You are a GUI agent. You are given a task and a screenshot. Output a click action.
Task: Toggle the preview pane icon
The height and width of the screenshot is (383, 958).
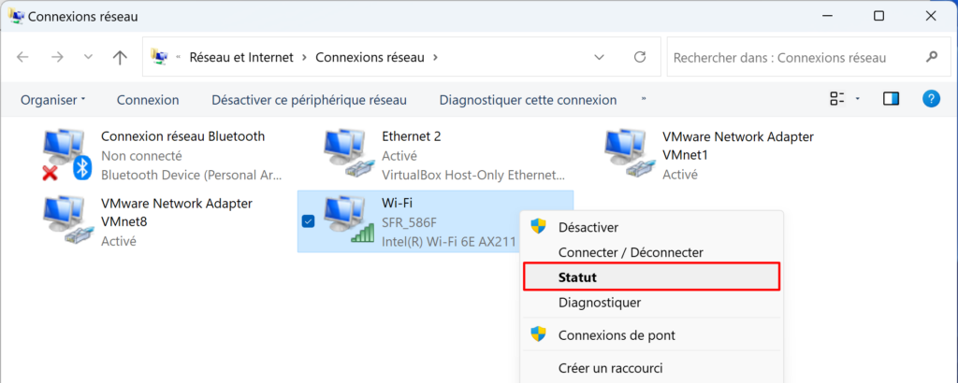point(891,99)
